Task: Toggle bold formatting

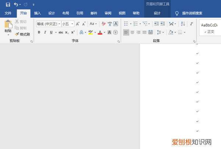Action: 39,32
